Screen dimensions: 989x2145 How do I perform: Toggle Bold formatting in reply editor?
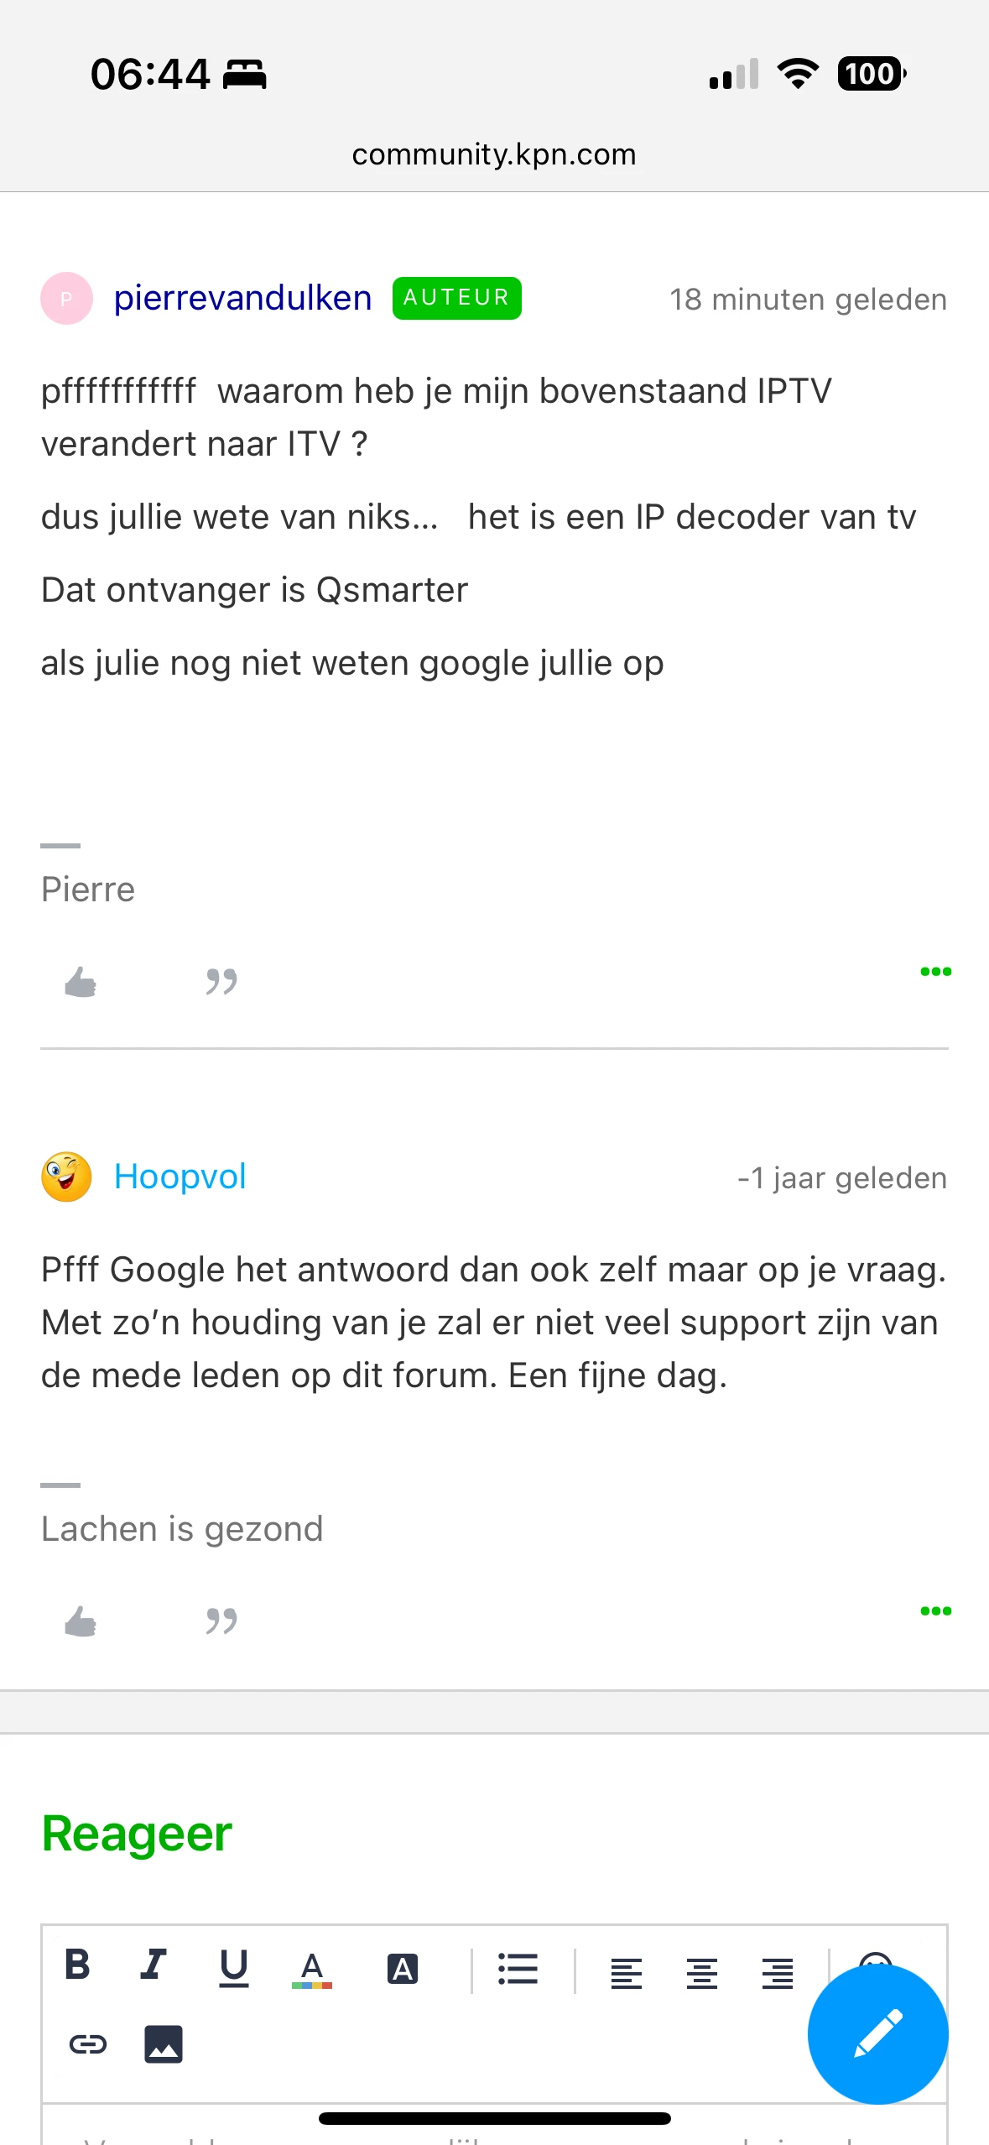pos(77,1965)
